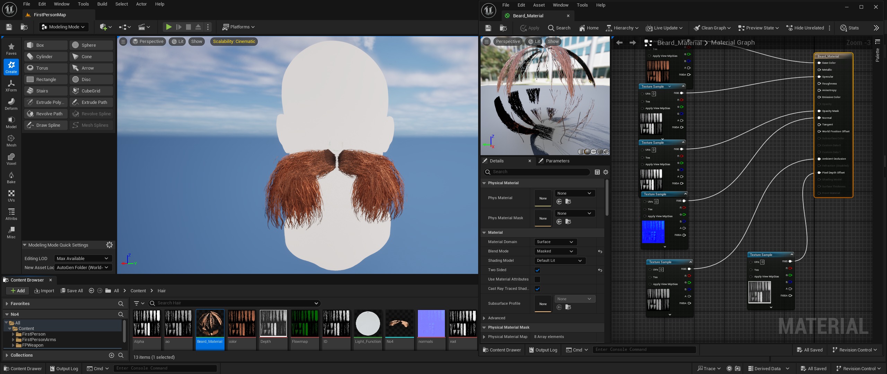Expand the FirstPerson folder

click(x=14, y=334)
